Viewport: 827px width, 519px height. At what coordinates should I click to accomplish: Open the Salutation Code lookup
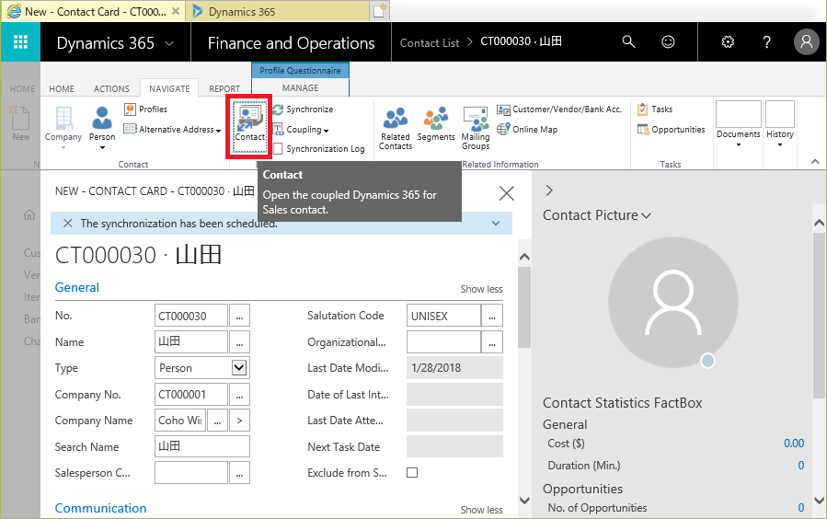(492, 316)
